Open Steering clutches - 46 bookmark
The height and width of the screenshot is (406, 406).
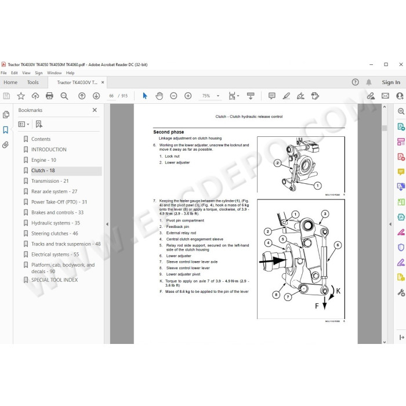point(55,234)
